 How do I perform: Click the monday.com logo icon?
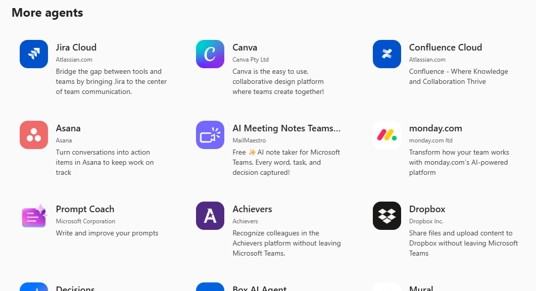tap(387, 135)
